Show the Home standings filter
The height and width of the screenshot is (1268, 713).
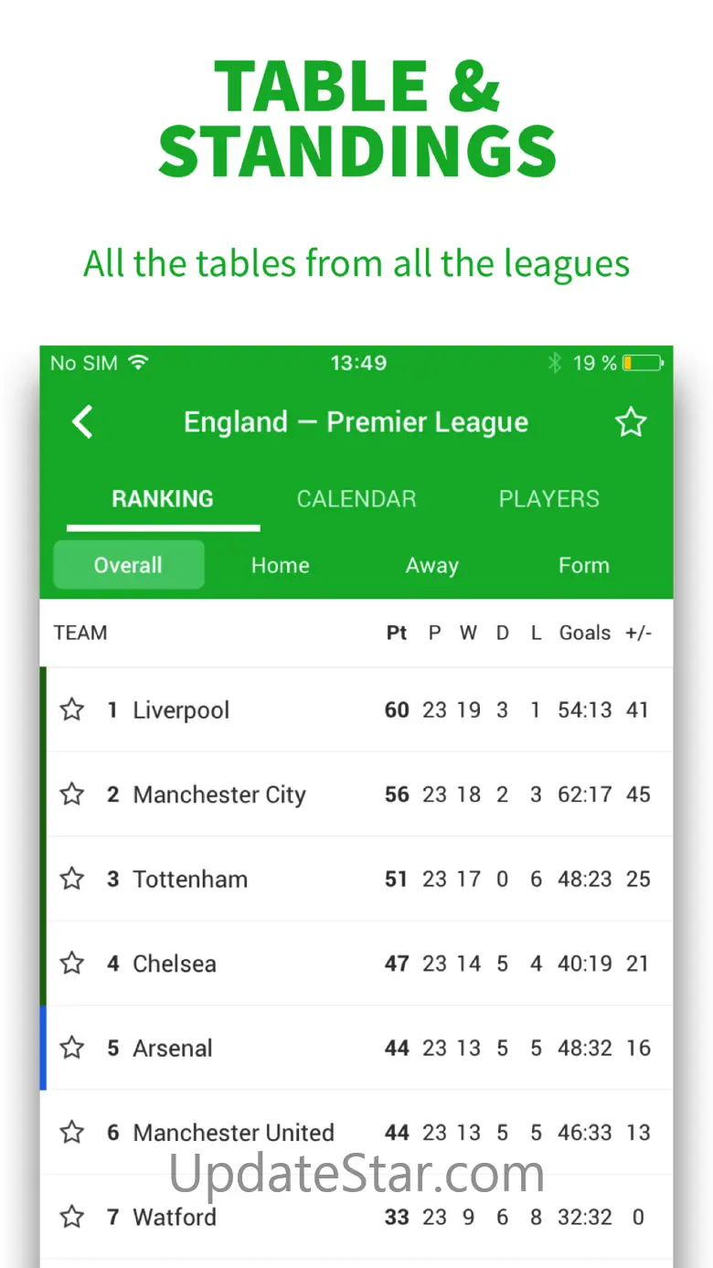[x=280, y=565]
